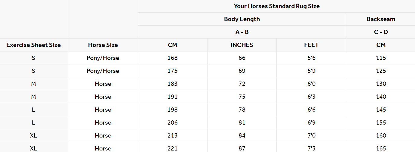
Task: Select the "FEET" column header
Action: (311, 45)
